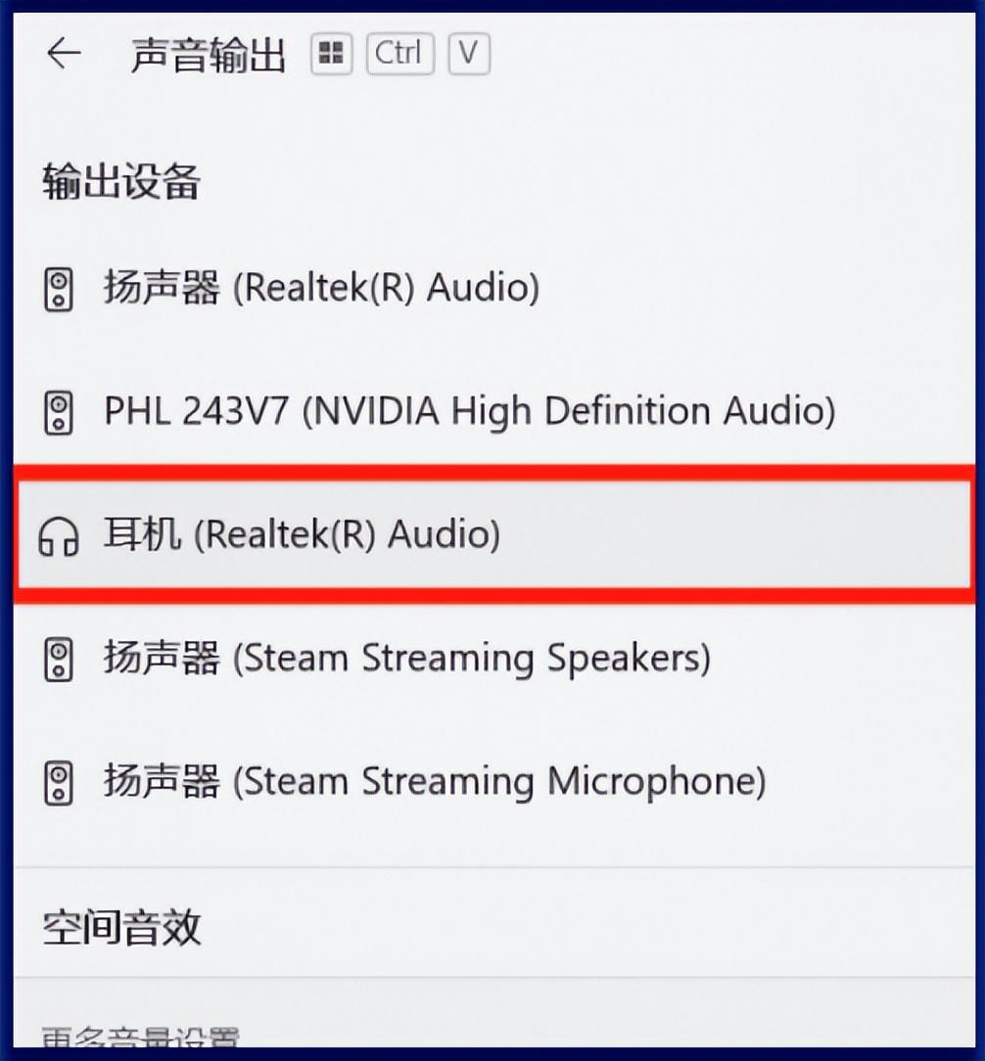The width and height of the screenshot is (985, 1061).
Task: Choose 耳机 (Realtek(R) Audio) output device
Action: (494, 534)
